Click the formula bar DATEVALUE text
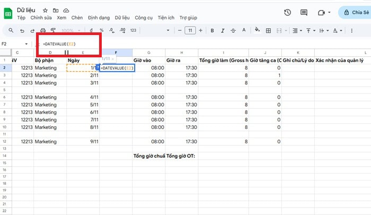This screenshot has width=371, height=215. [x=59, y=44]
